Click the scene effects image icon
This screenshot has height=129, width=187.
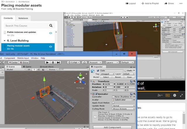(43, 69)
